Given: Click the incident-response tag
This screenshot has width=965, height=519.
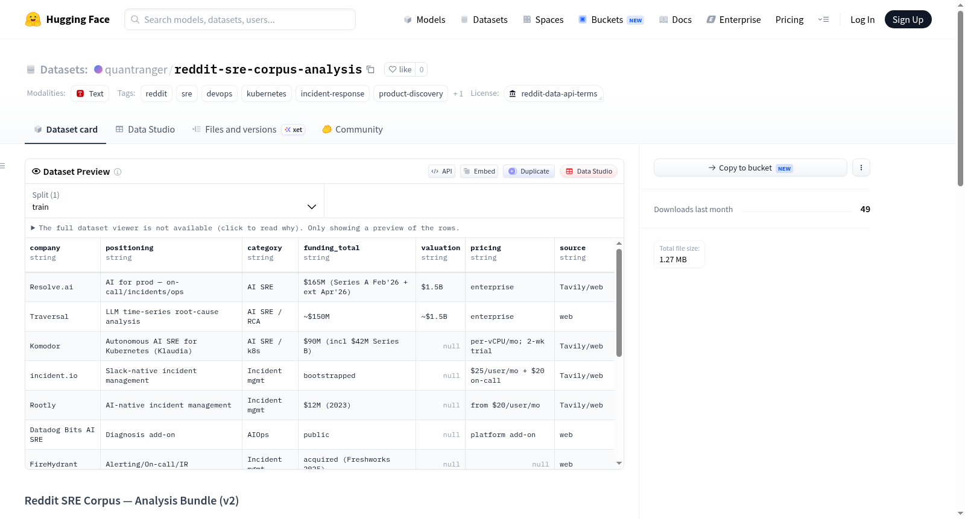Looking at the screenshot, I should pos(332,93).
